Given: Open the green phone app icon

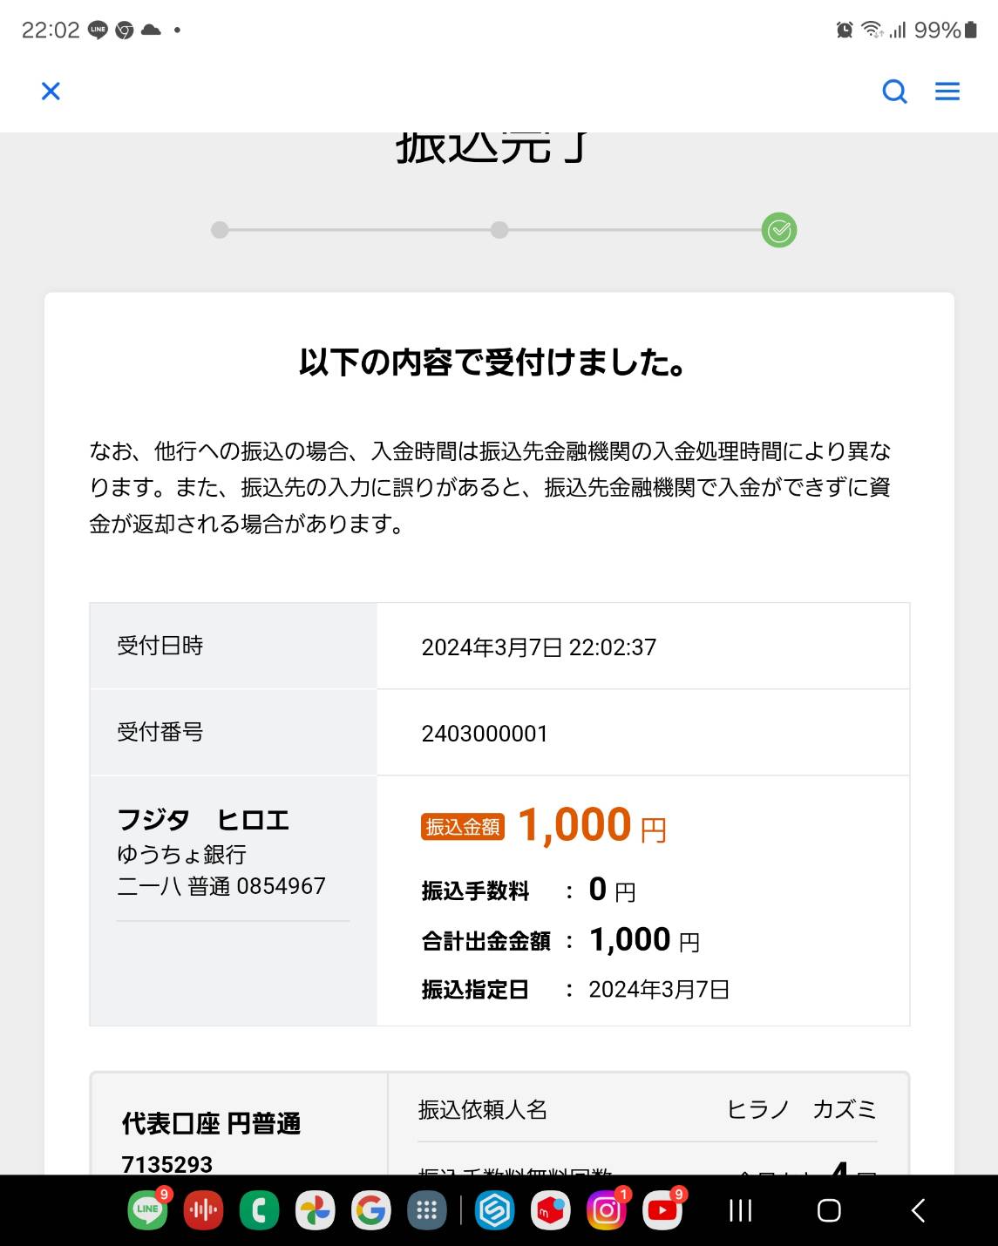Looking at the screenshot, I should (259, 1210).
